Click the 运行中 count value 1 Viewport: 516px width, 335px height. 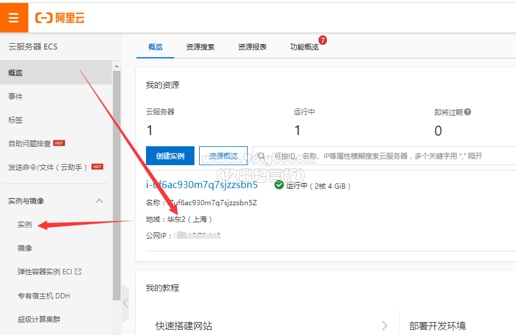(297, 130)
